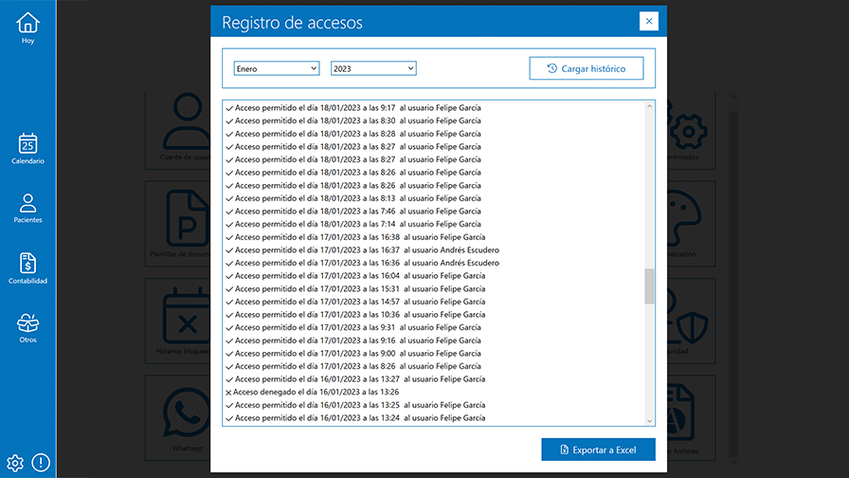Screen dimensions: 849x478
Task: Open the Otros box icon
Action: coord(27,328)
